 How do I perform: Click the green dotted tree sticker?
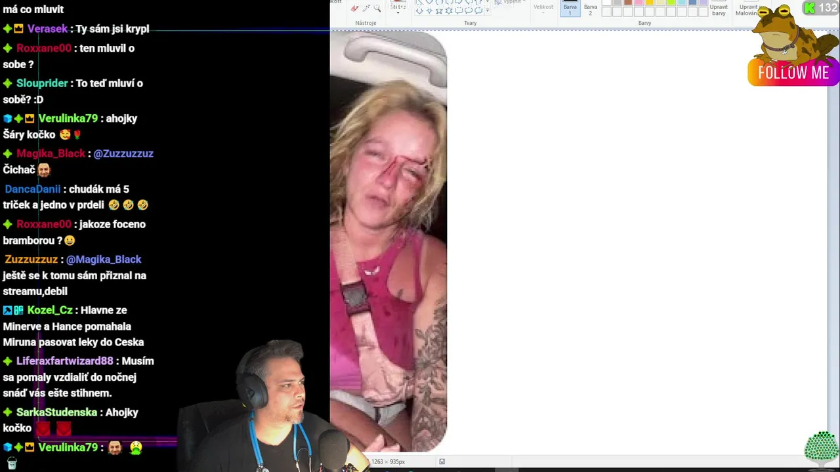point(821,448)
